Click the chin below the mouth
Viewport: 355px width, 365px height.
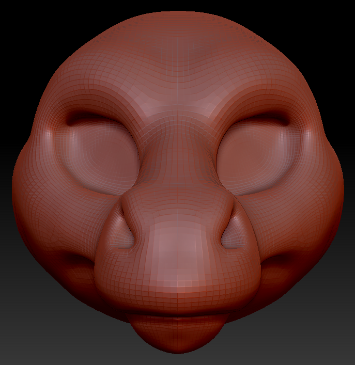[177, 333]
